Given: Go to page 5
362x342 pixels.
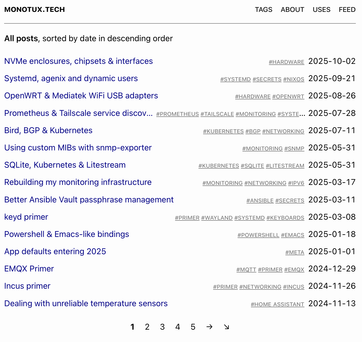Looking at the screenshot, I should coord(193,327).
